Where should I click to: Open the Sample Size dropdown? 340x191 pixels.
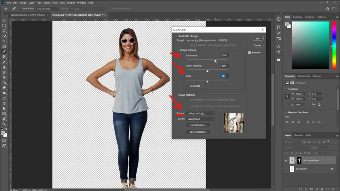[47, 9]
